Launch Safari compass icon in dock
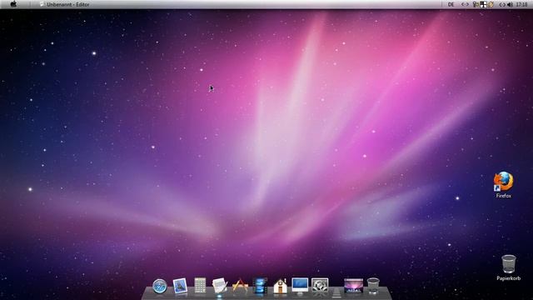Viewport: 533px width, 300px height. click(160, 286)
